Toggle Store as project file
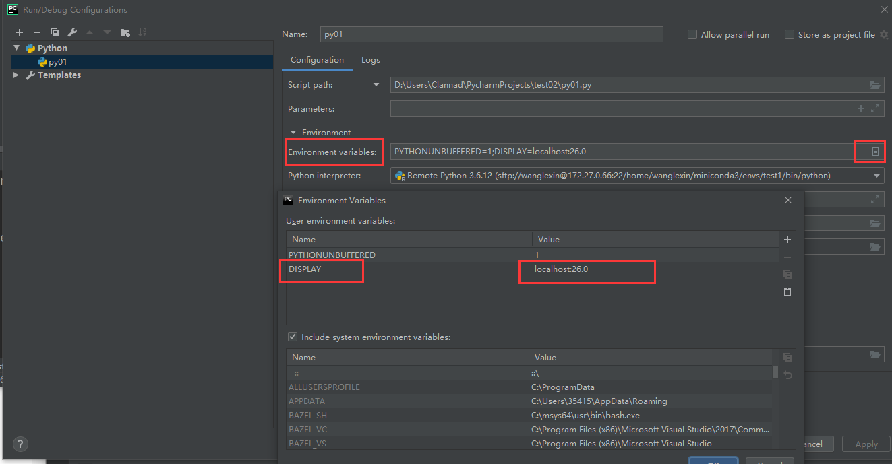Image resolution: width=892 pixels, height=464 pixels. pyautogui.click(x=790, y=34)
